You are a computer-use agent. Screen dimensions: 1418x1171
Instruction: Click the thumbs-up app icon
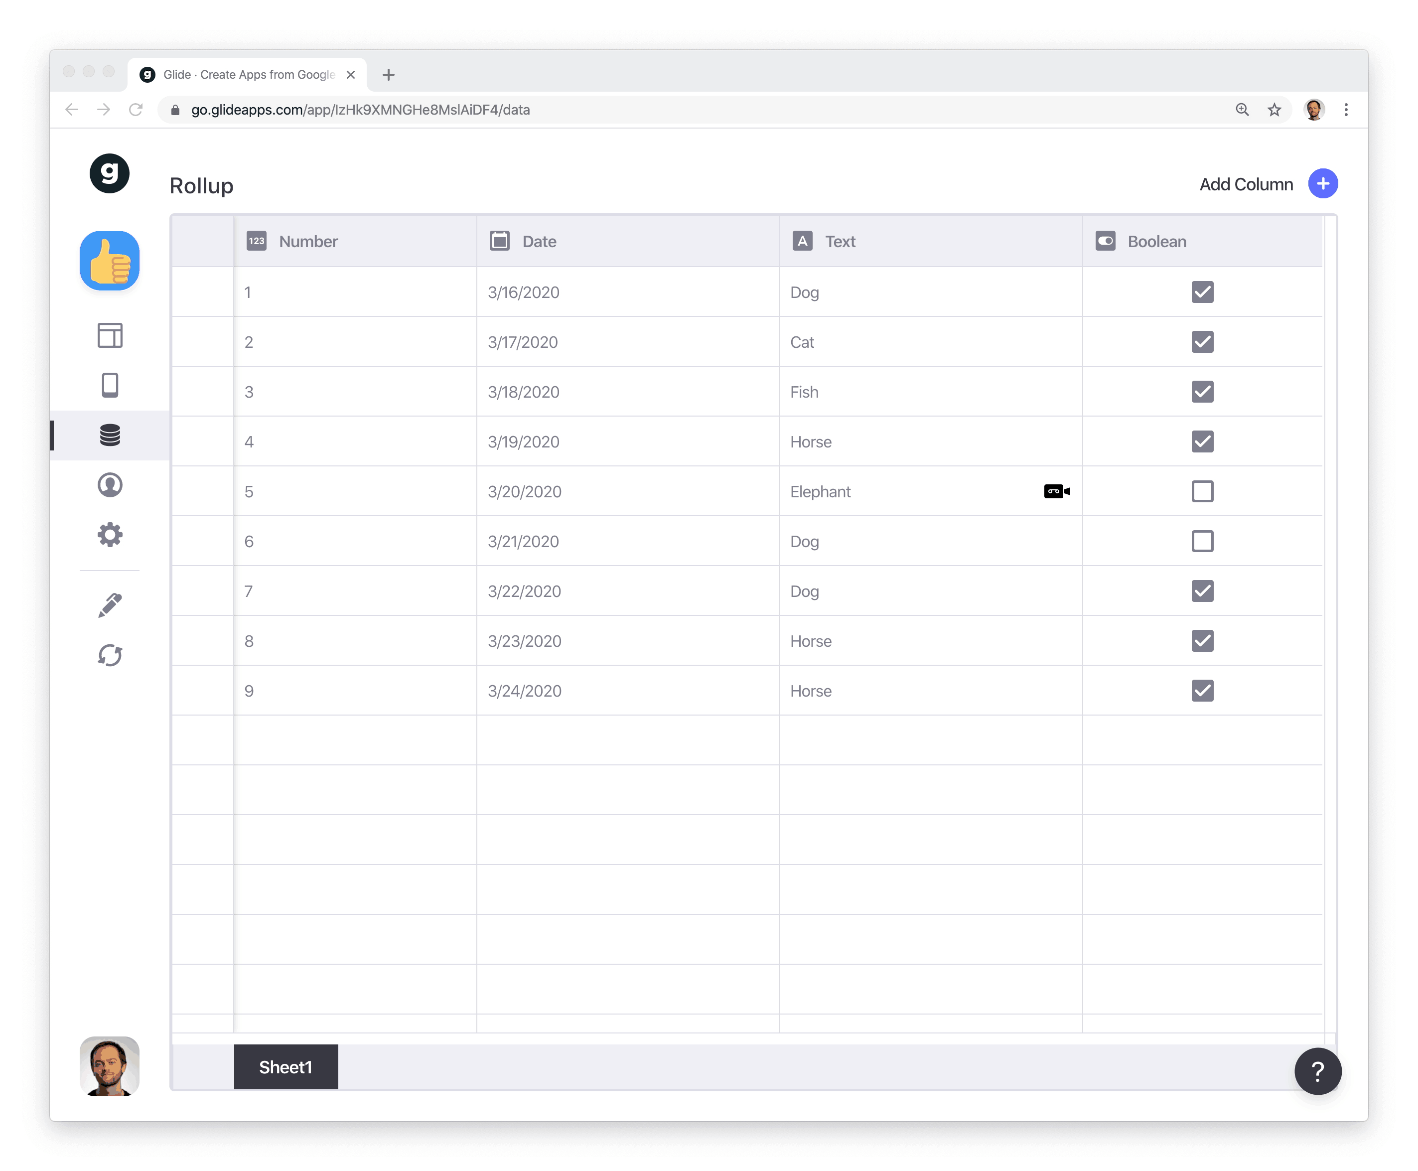pyautogui.click(x=109, y=261)
